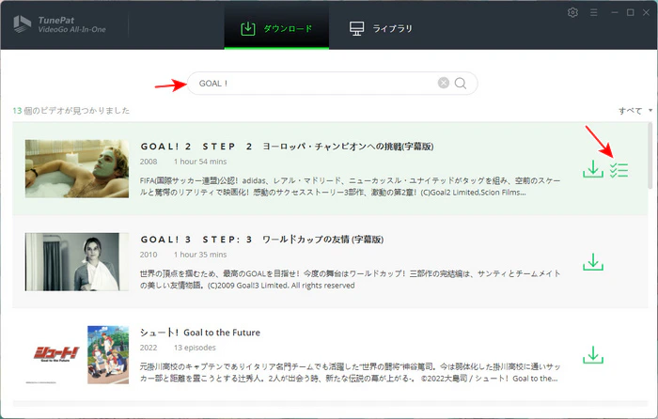The image size is (658, 419).
Task: Click title GOAL! 2 STEP 2 ヨーロッパ・チャンピオンへの挑戦
Action: pyautogui.click(x=287, y=147)
